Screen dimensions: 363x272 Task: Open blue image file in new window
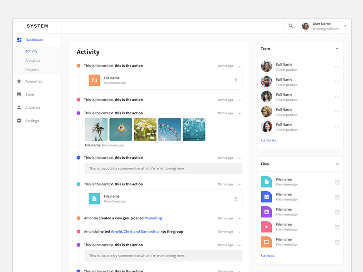(x=337, y=197)
